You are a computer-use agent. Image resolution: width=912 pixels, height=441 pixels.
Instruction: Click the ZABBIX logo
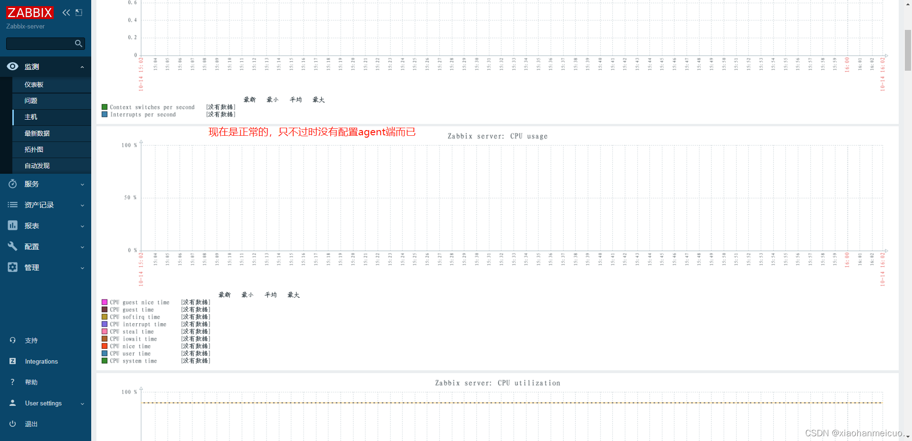coord(29,13)
